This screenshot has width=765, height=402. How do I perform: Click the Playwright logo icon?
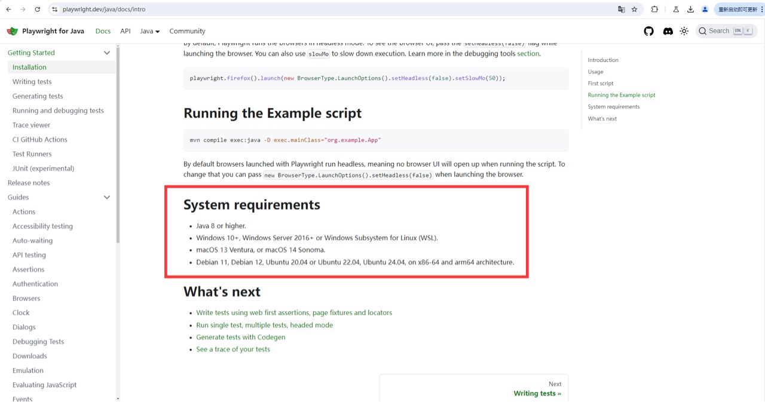coord(12,31)
